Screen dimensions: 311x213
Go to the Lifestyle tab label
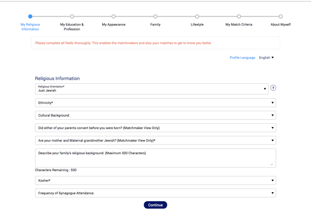tap(197, 25)
